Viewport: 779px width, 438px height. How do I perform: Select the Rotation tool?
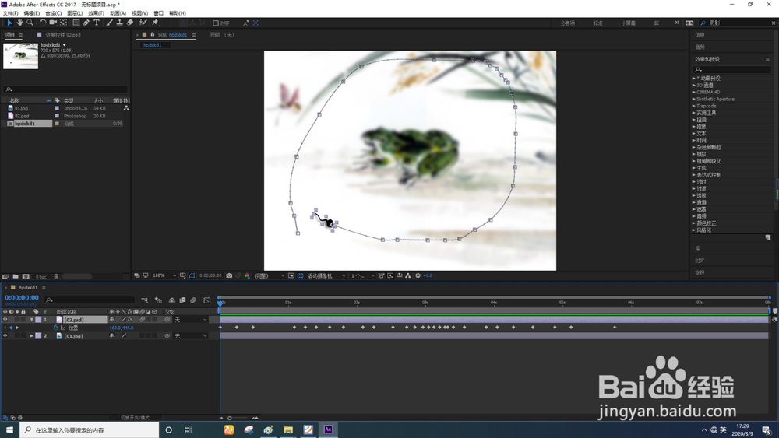click(x=43, y=23)
